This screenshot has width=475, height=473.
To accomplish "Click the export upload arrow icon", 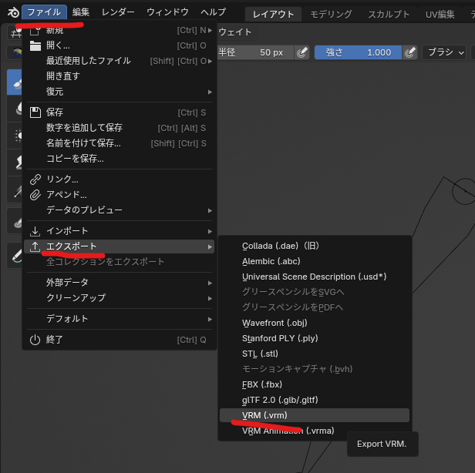I will pos(35,247).
